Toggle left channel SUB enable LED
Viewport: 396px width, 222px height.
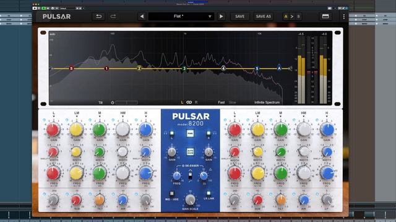67,194
